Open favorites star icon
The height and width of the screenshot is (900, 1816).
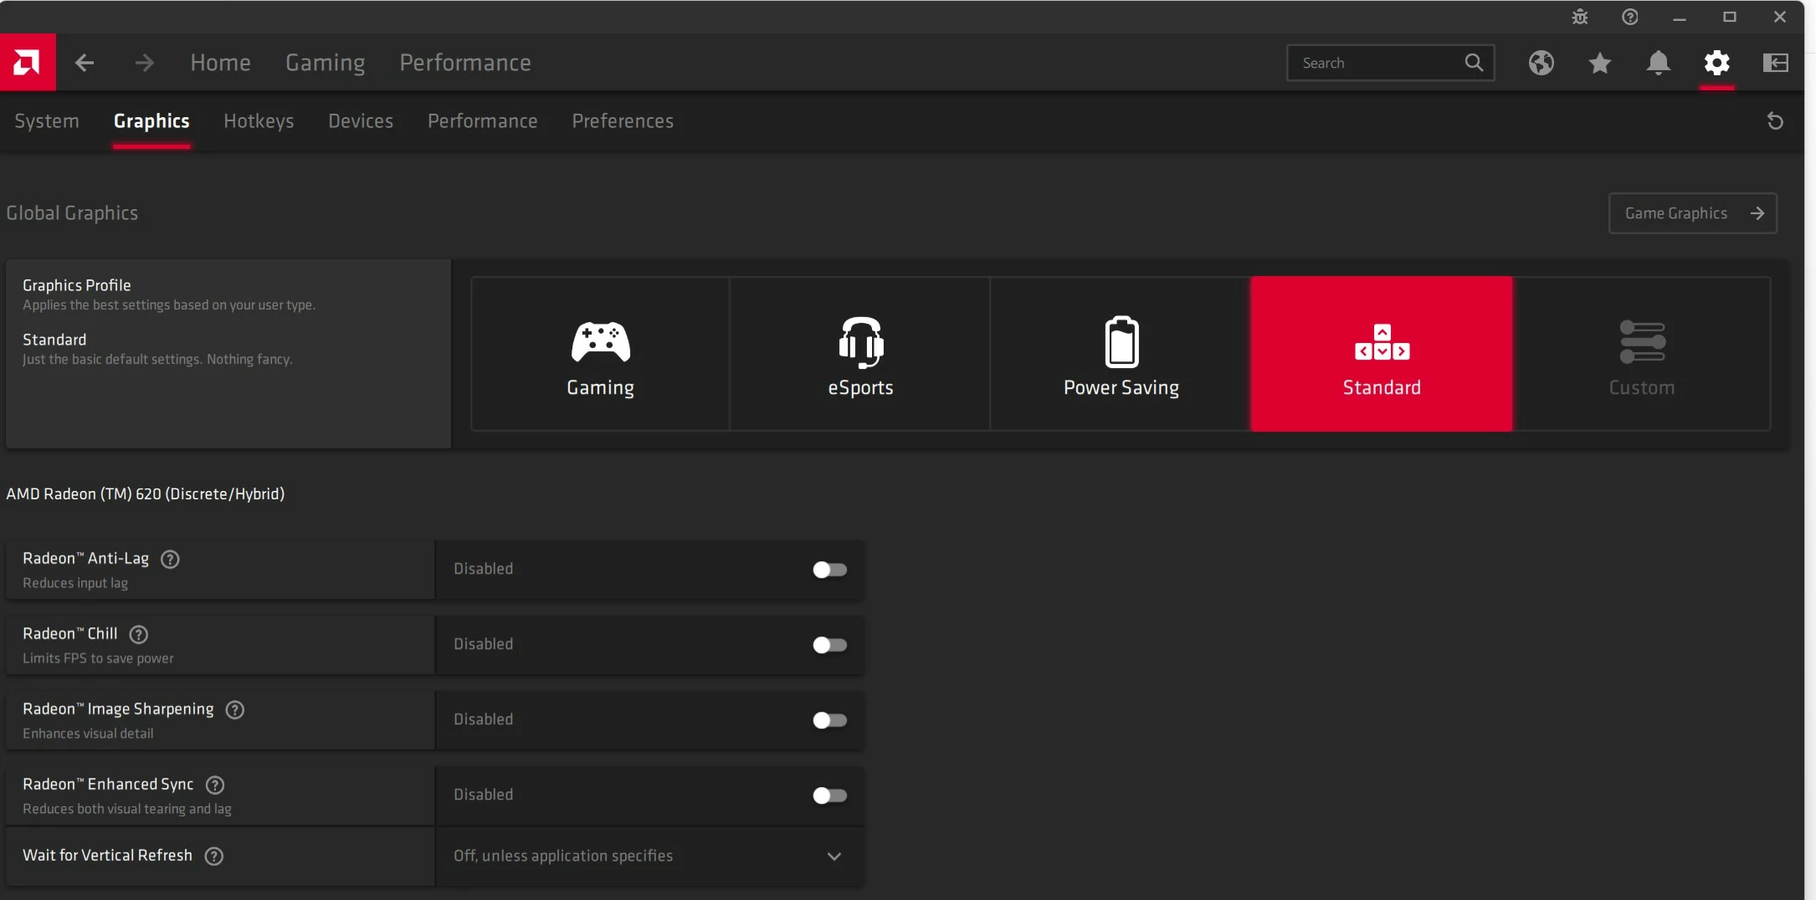pyautogui.click(x=1600, y=63)
